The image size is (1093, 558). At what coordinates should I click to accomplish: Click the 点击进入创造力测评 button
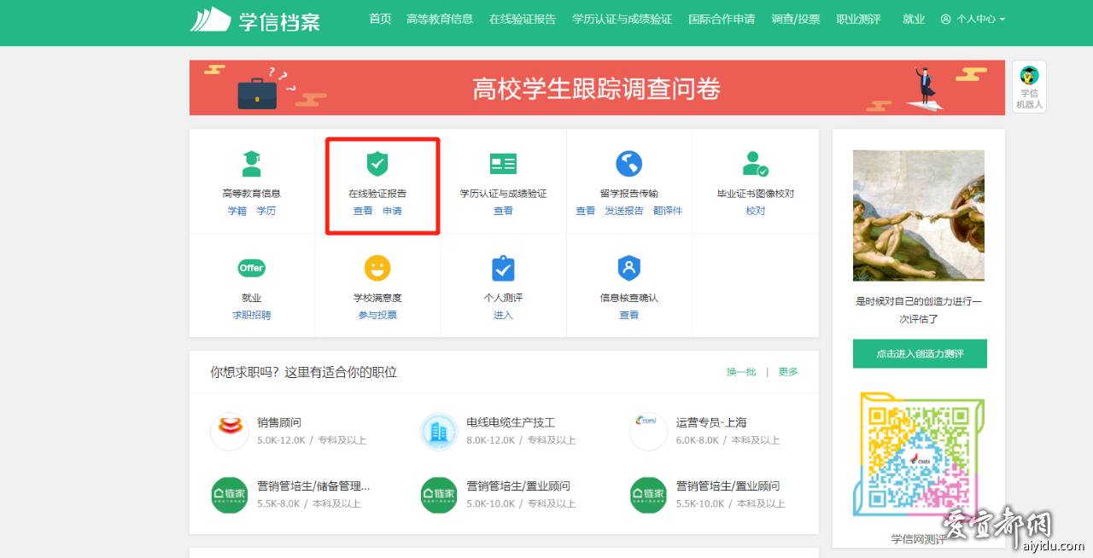[920, 354]
